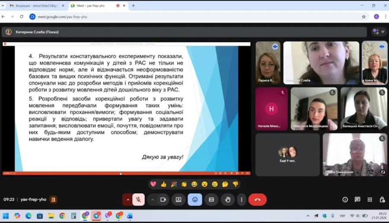Screen dimensions: 389x223
Task: Select Балацька Анастасія video tile
Action: coord(364,109)
